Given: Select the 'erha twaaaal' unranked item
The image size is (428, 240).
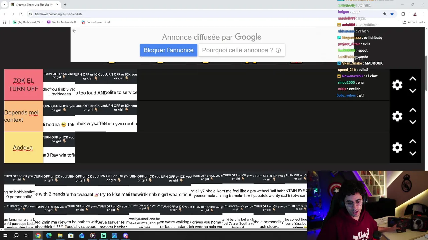Looking at the screenshot, I should click(x=82, y=187).
